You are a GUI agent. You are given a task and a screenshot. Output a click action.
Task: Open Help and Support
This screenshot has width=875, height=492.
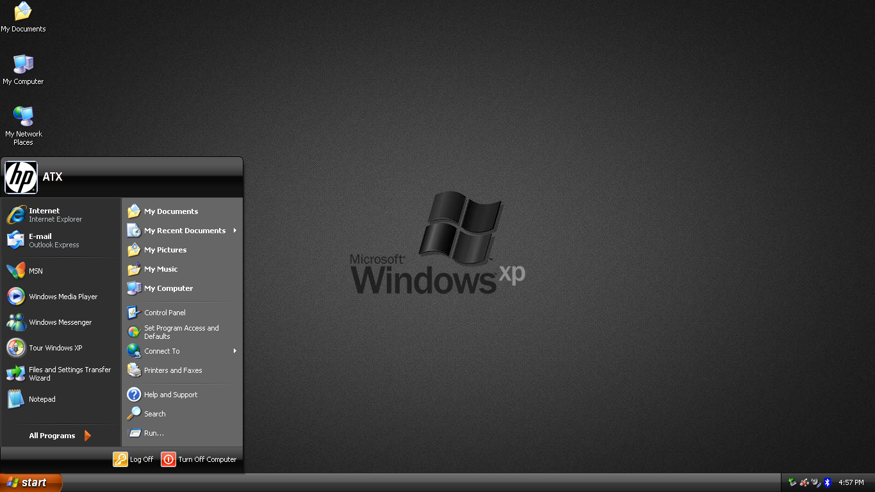click(x=182, y=395)
